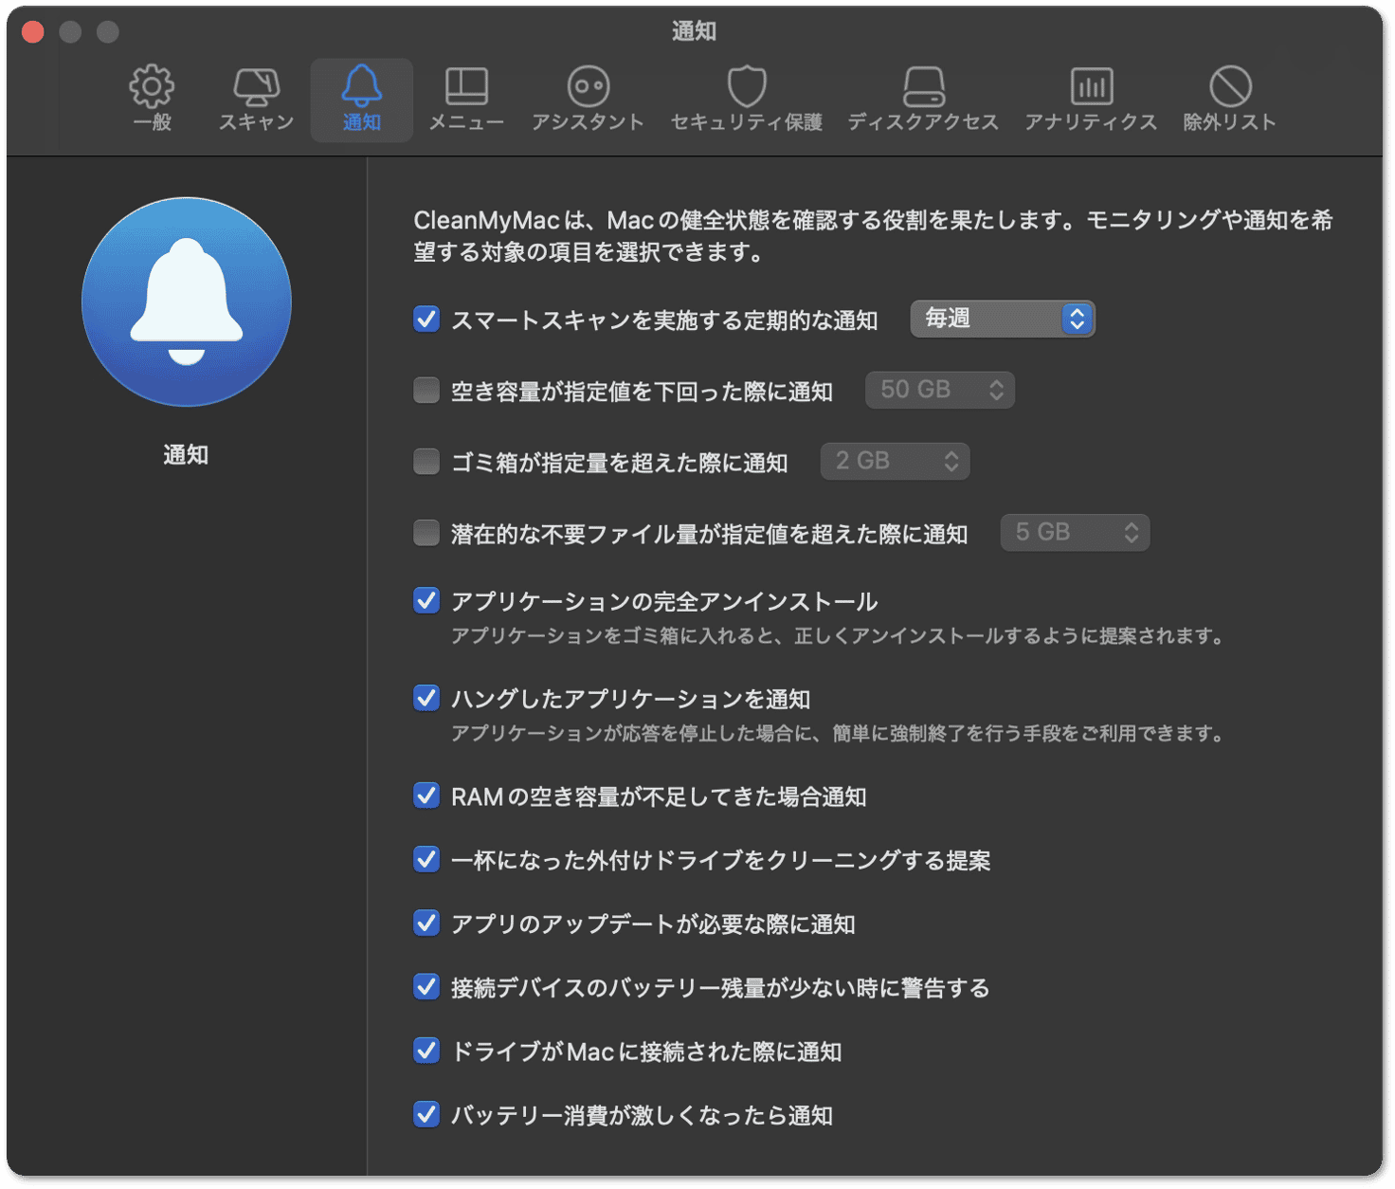
Task: Click the large blue bell icon
Action: click(x=187, y=302)
